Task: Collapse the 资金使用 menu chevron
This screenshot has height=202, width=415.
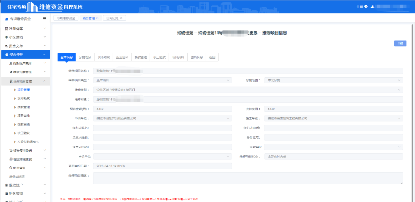Action: click(45, 55)
